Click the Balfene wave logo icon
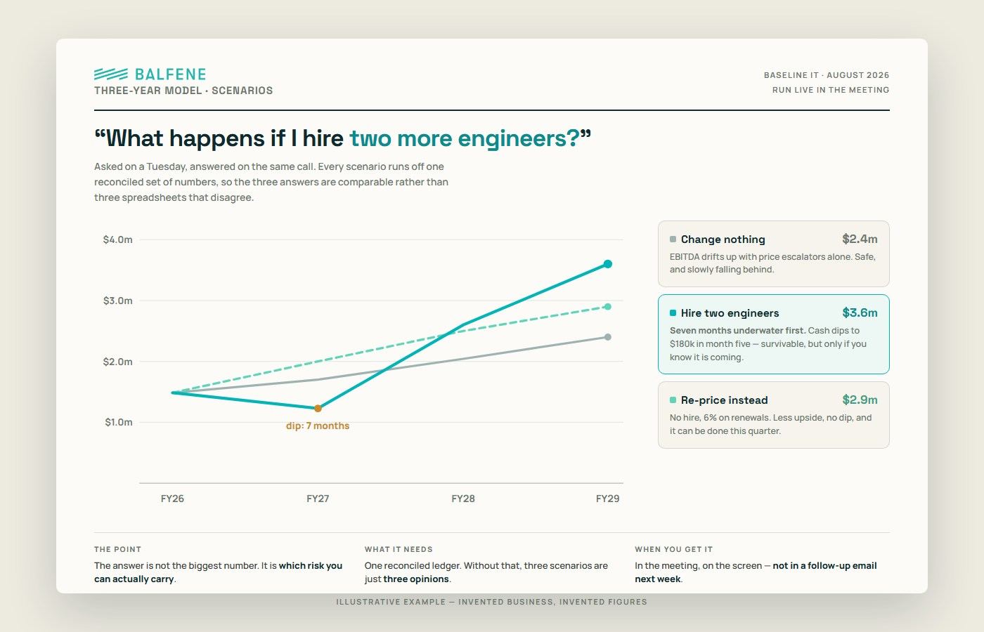 [111, 74]
